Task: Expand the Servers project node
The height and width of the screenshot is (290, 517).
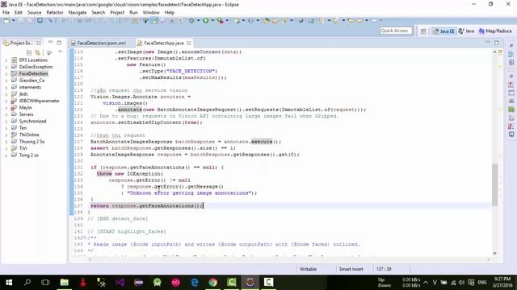Action: (x=6, y=114)
